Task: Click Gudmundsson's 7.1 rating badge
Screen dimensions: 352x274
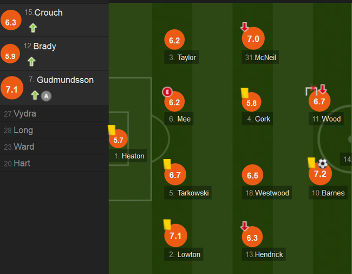Action: pyautogui.click(x=11, y=87)
